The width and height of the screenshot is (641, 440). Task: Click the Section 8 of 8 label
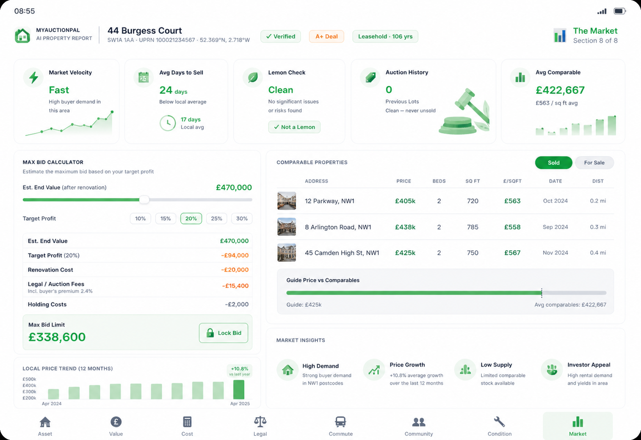(595, 41)
